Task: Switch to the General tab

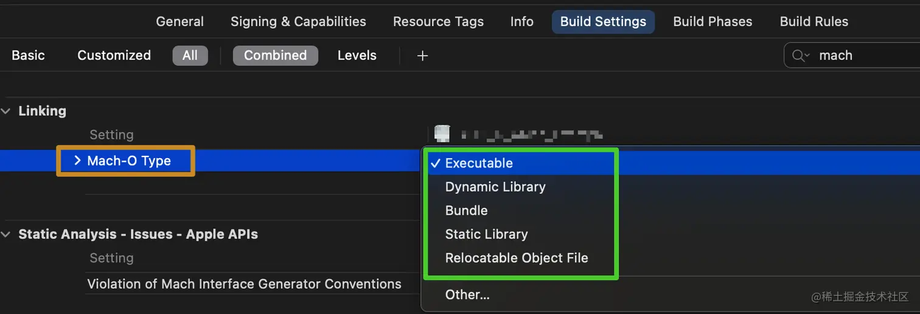Action: (x=179, y=21)
